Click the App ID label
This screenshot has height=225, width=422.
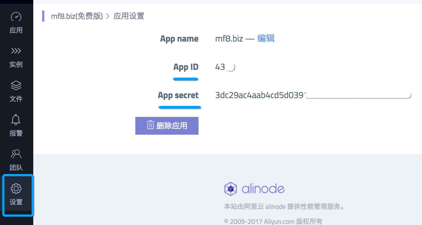click(x=186, y=67)
